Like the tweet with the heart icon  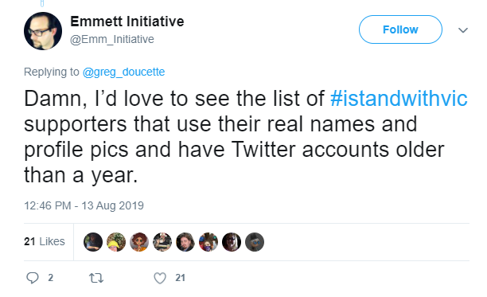pyautogui.click(x=160, y=278)
